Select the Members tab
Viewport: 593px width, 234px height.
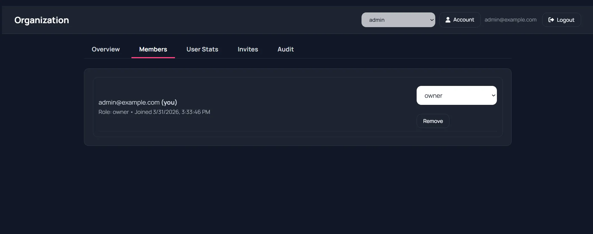tap(153, 49)
